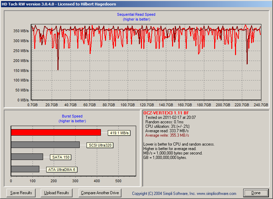Click the red burst speed bar

[56, 132]
